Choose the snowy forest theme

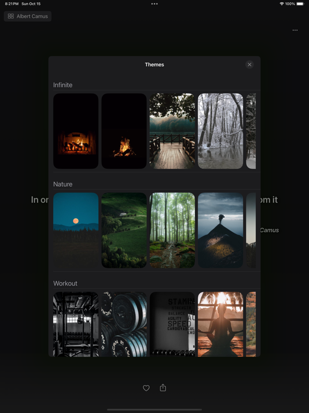point(220,131)
